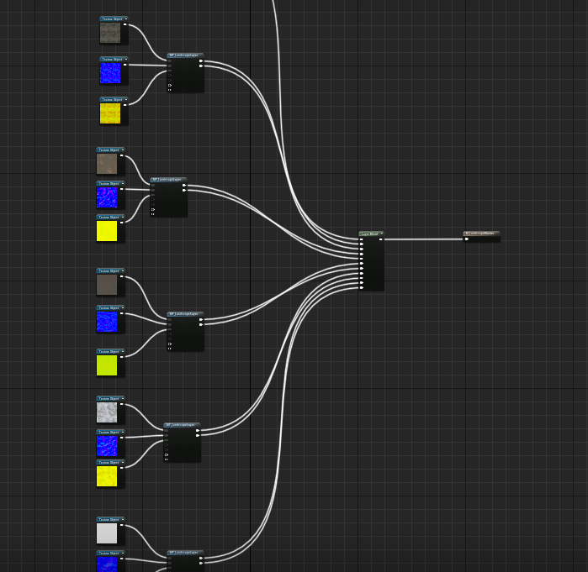This screenshot has height=572, width=588.
Task: Click output pin of the lime green texture node
Action: (121, 357)
